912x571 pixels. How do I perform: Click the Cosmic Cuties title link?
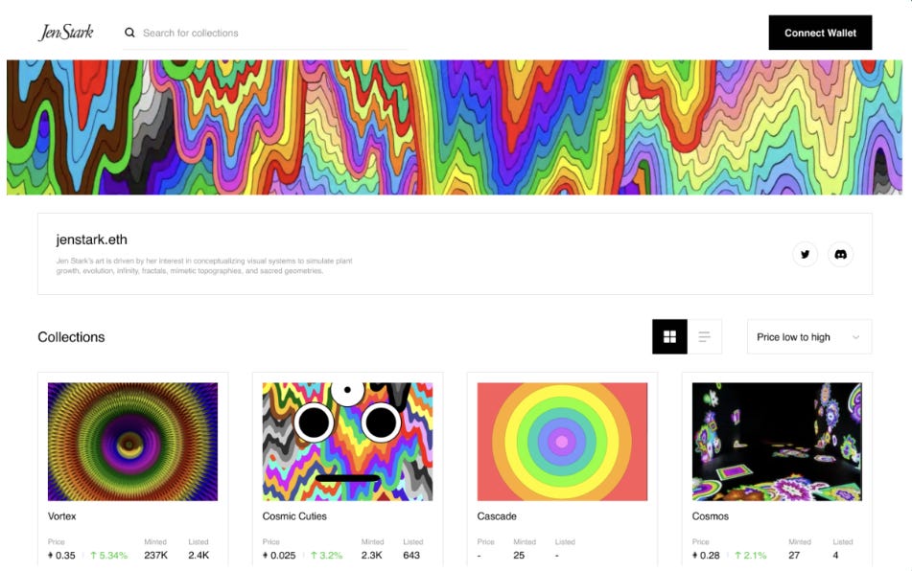(x=294, y=516)
